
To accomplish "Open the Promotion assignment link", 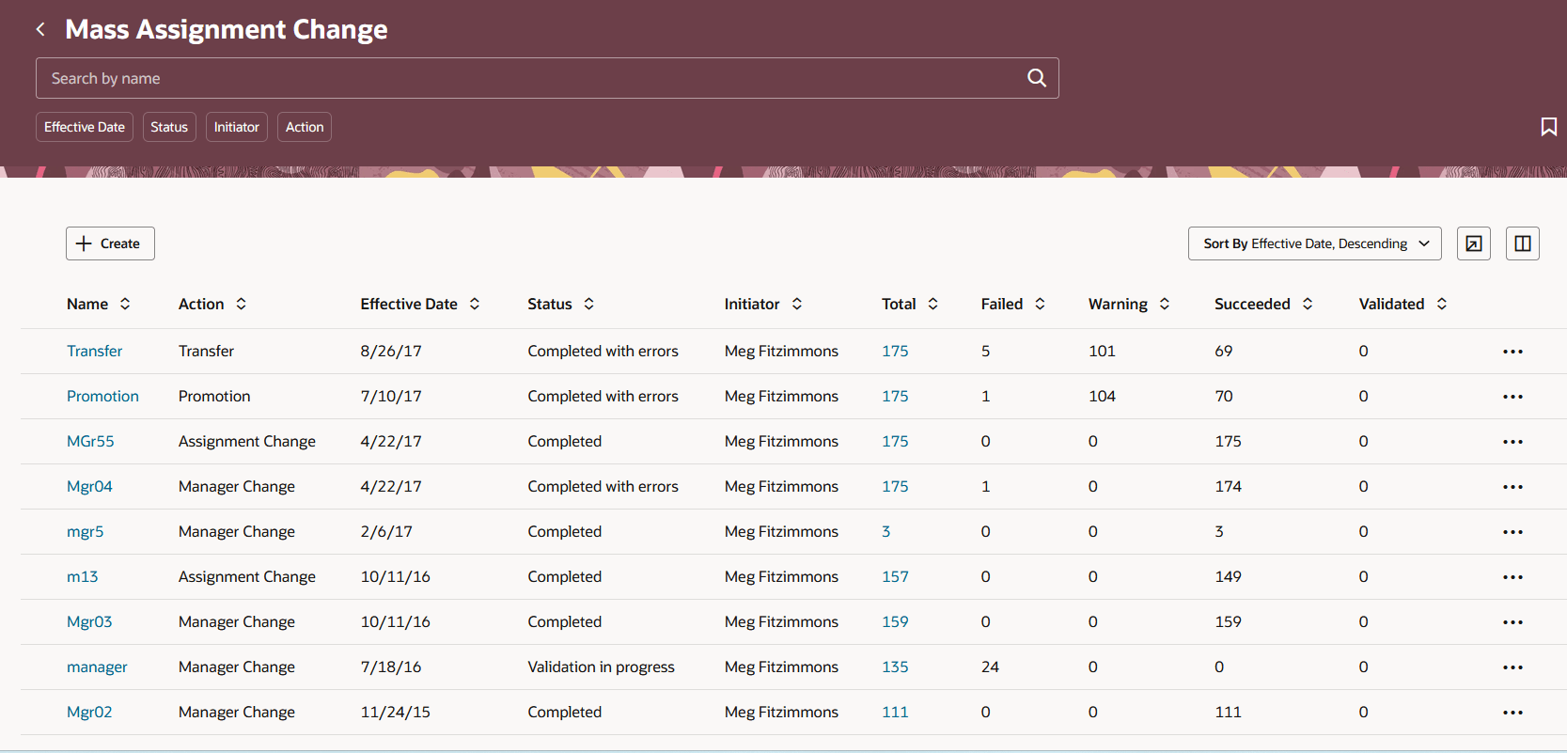I will (102, 396).
